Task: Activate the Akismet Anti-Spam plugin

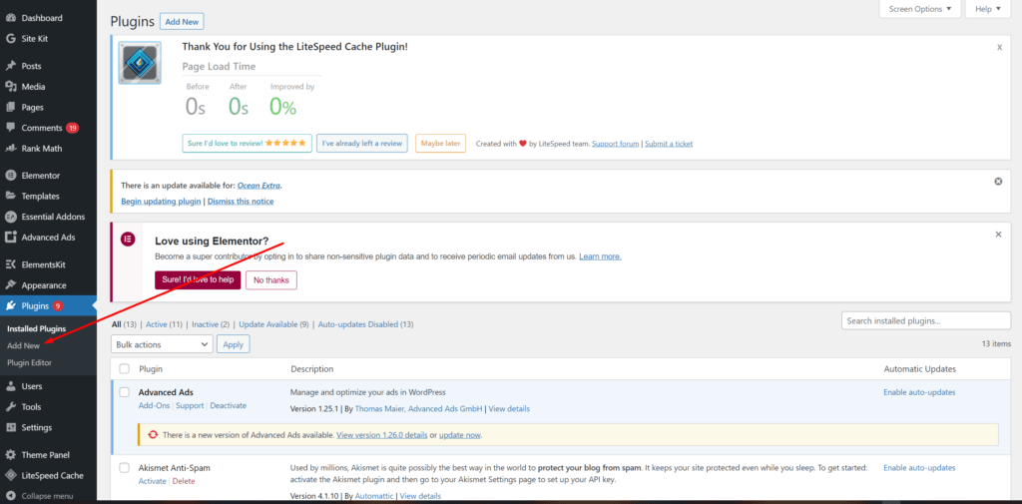Action: 153,480
